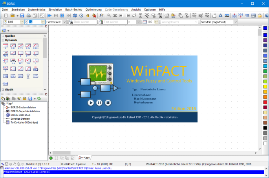Click the blank new document icon
This screenshot has height=178, width=269.
pos(6,16)
